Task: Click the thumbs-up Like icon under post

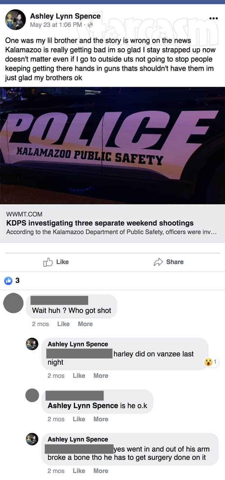Action: click(x=48, y=262)
